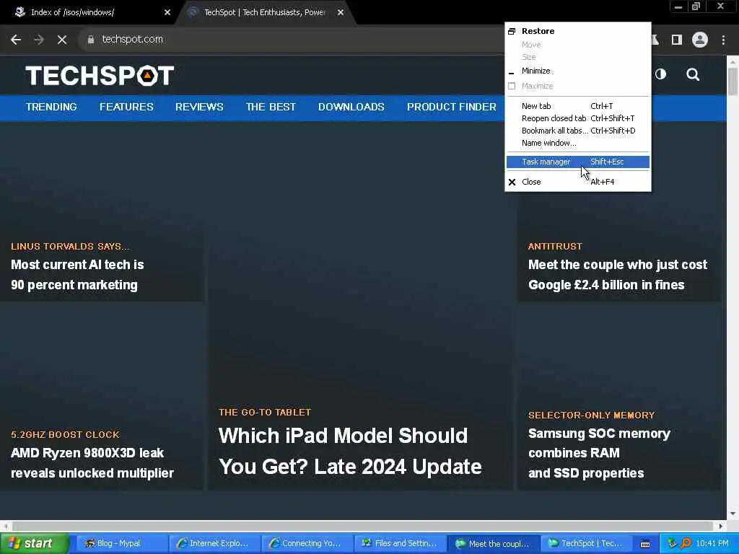Open 'Which iPad Model Should You Get' article
This screenshot has height=554, width=739.
point(350,452)
